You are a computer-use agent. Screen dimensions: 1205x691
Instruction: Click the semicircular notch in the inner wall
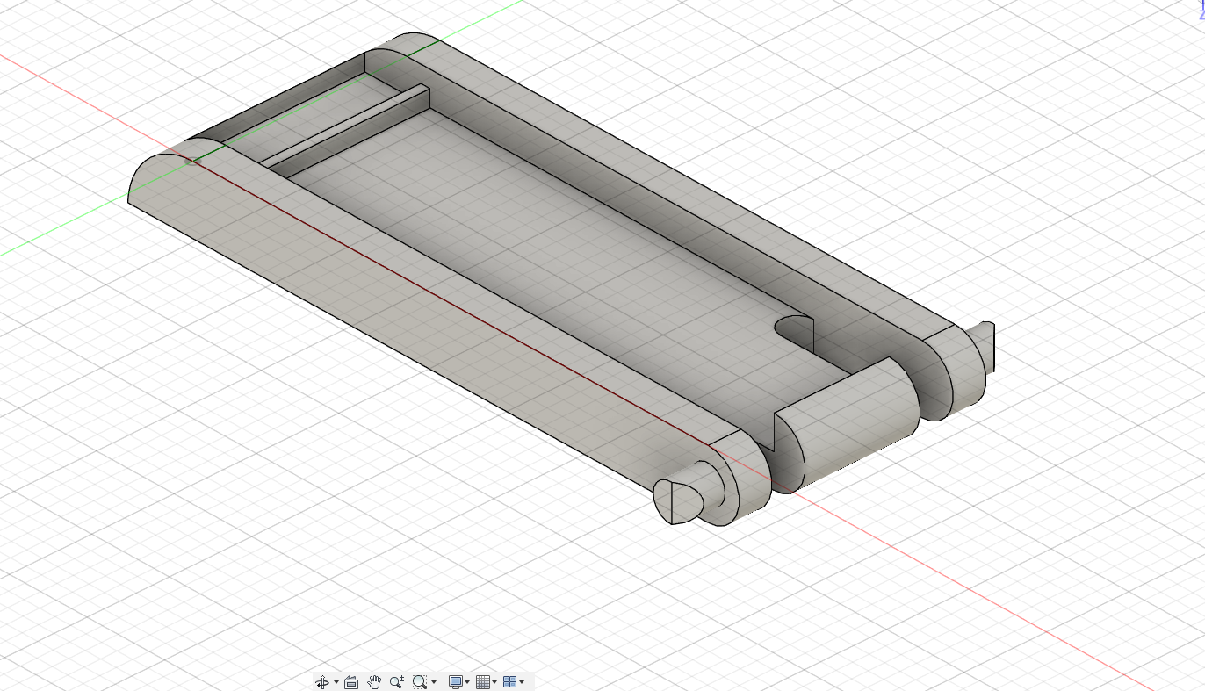point(795,332)
